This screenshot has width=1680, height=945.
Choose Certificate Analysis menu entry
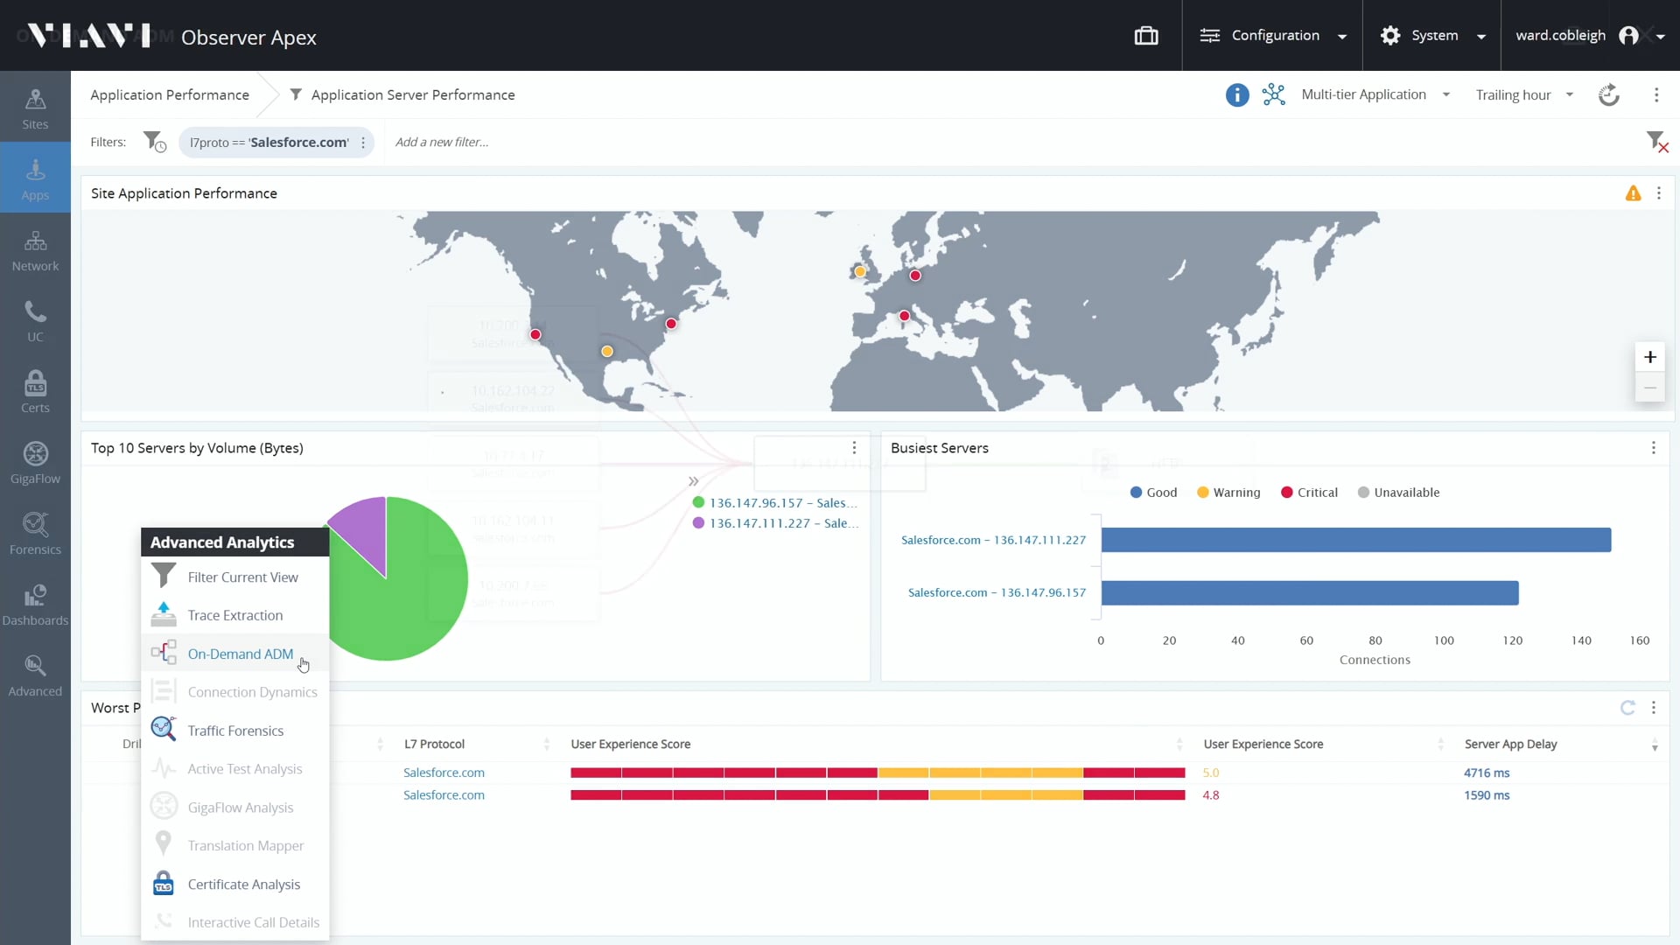point(243,885)
